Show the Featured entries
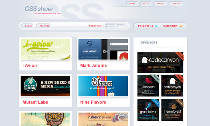Screen dimensions: 210x126 43,26
